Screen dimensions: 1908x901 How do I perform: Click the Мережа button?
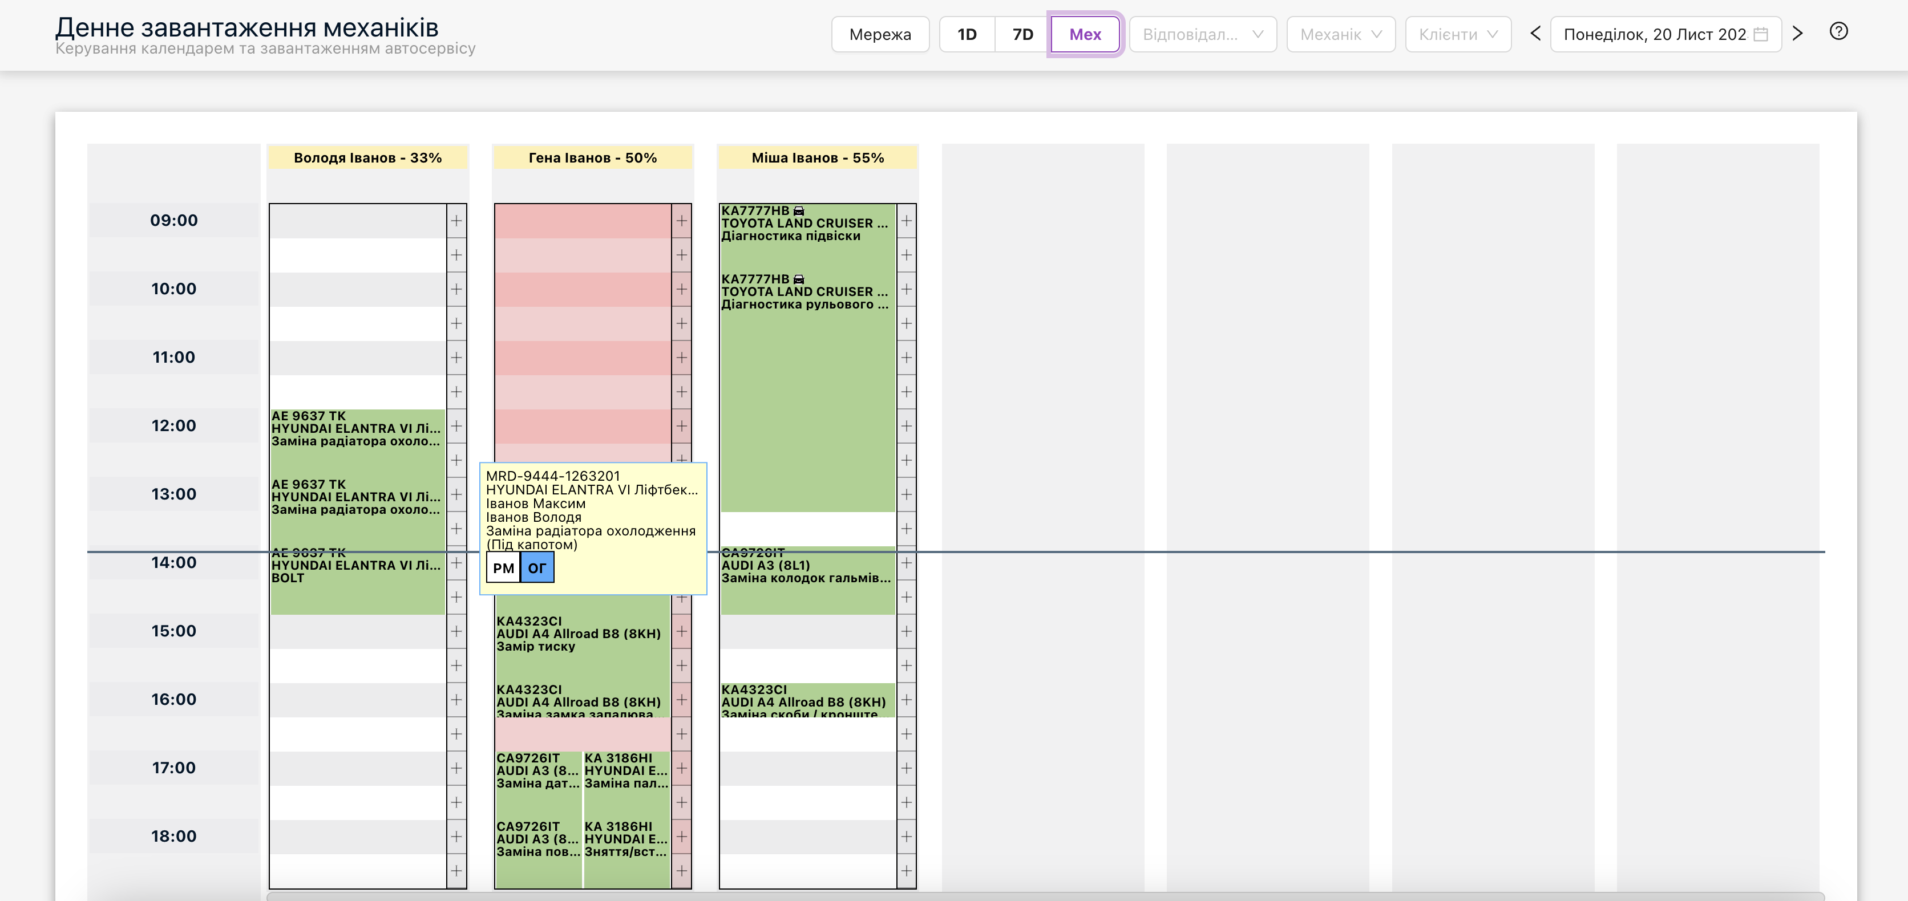[880, 35]
